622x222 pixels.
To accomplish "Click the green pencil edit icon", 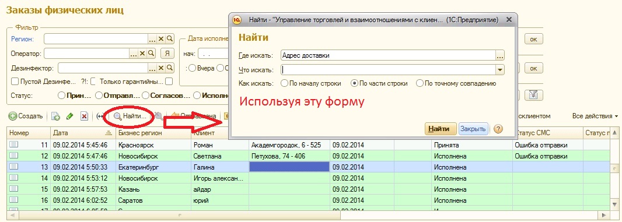I will (x=70, y=117).
